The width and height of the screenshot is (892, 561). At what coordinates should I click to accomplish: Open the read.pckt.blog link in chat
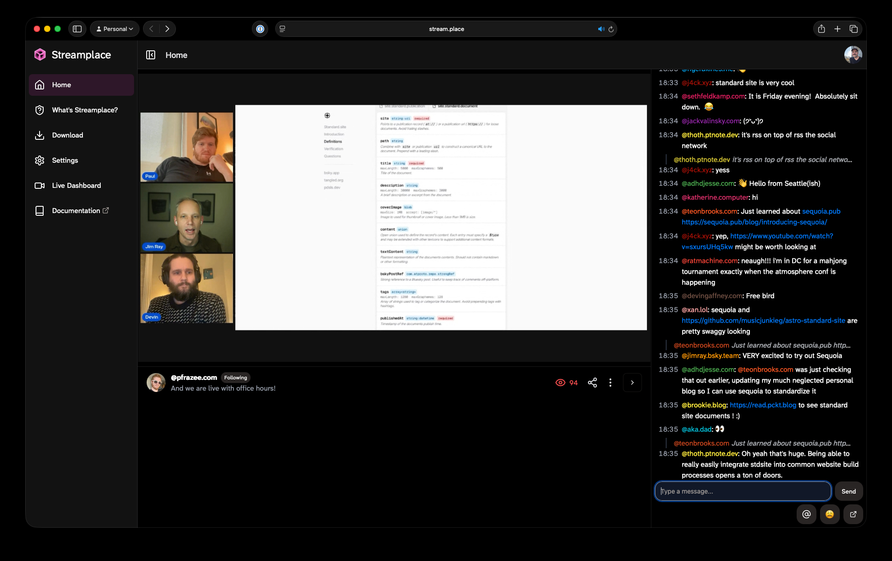[x=763, y=405]
